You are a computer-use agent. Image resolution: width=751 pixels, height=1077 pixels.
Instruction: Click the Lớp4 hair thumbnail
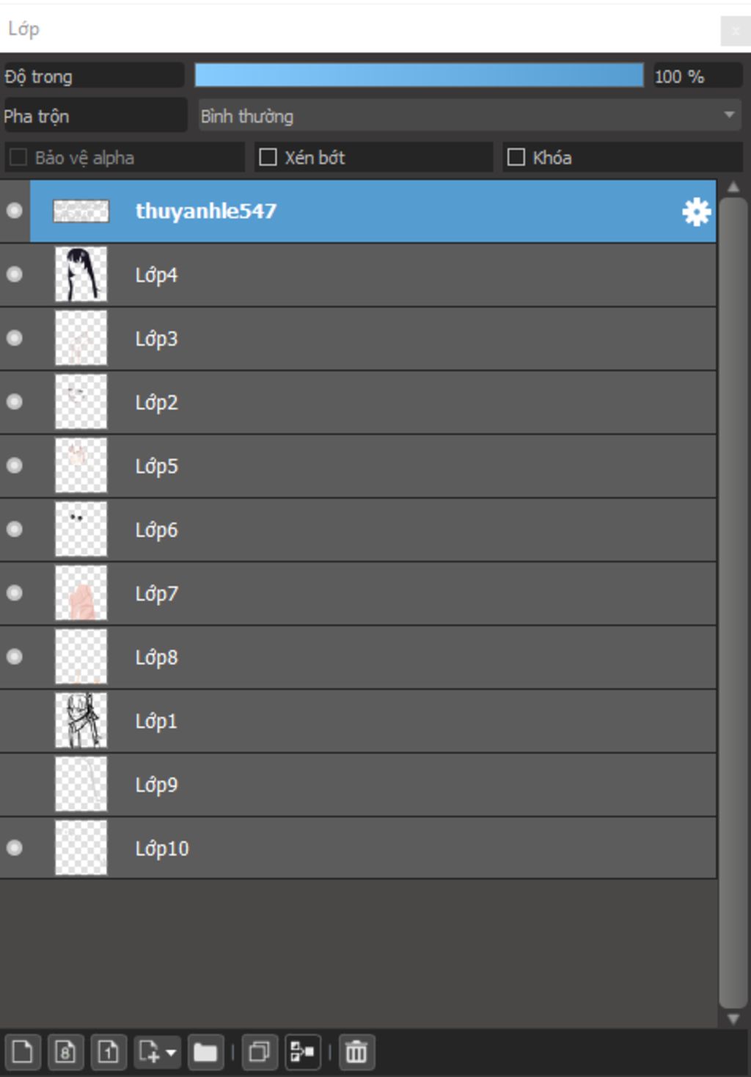tap(81, 275)
